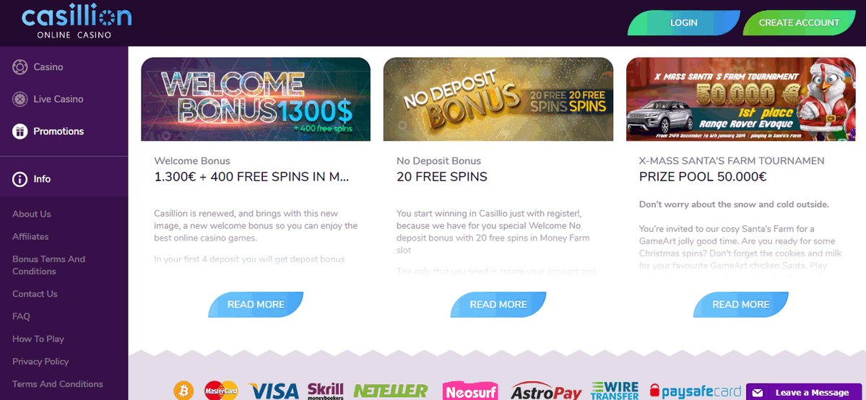Click the Promotions gift icon
866x400 pixels.
[20, 131]
